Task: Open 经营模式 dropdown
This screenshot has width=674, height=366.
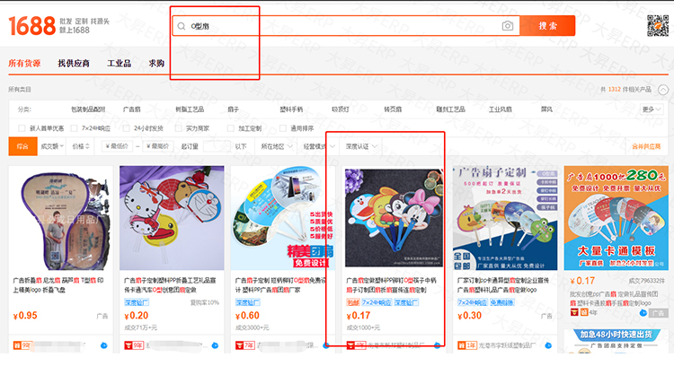Action: [318, 146]
